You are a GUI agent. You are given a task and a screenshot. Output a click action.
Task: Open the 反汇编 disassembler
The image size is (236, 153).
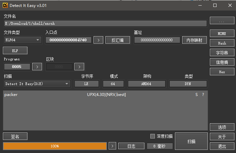click(118, 40)
